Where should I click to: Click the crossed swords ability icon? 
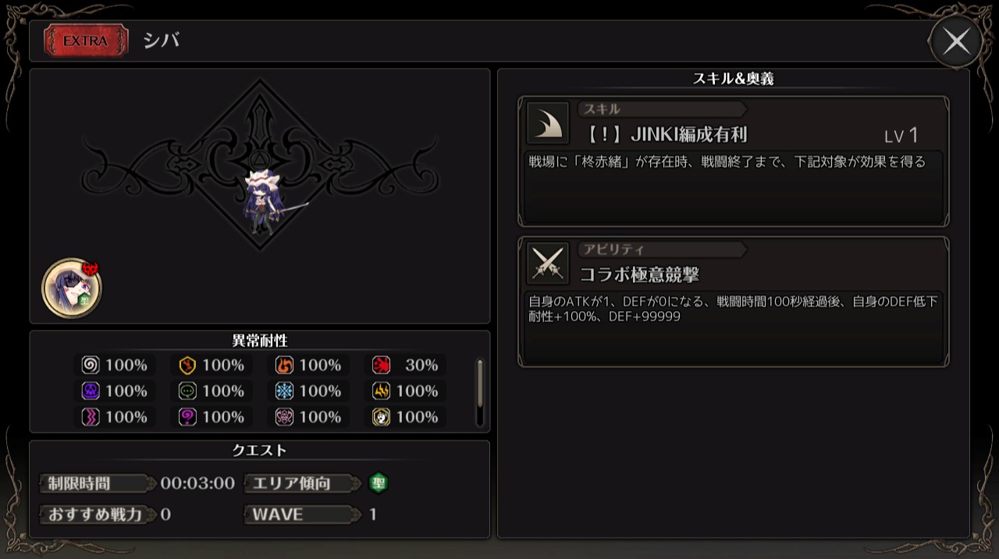pyautogui.click(x=548, y=263)
